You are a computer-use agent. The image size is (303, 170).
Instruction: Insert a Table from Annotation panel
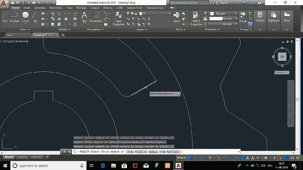point(106,24)
